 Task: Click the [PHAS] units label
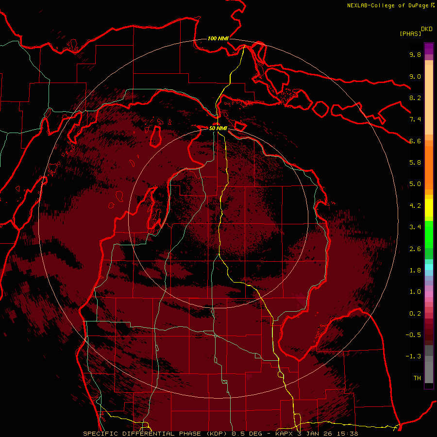coord(410,34)
